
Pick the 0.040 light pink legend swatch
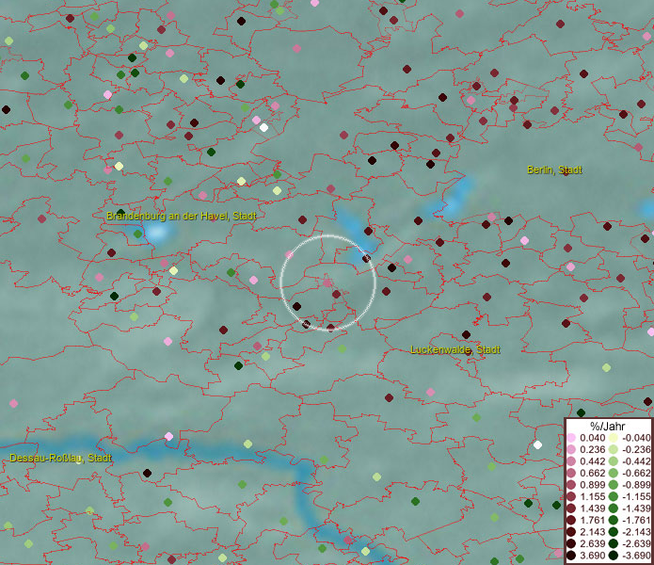click(571, 438)
